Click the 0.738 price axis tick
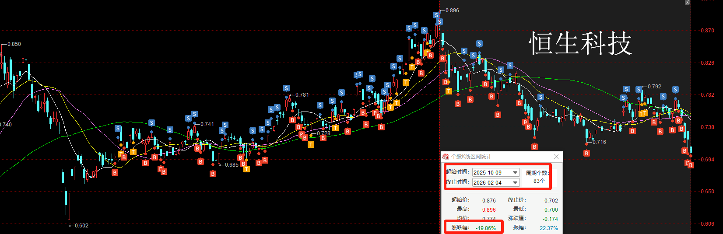Viewport: 723px width, 234px height. click(707, 127)
